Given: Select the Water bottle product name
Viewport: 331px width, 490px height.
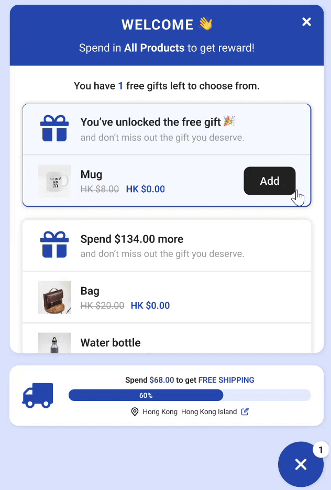Looking at the screenshot, I should (x=111, y=343).
